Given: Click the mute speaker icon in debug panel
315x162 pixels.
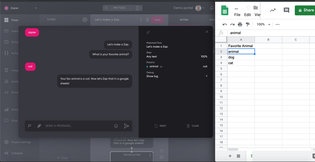Looking at the screenshot, I should tap(148, 32).
